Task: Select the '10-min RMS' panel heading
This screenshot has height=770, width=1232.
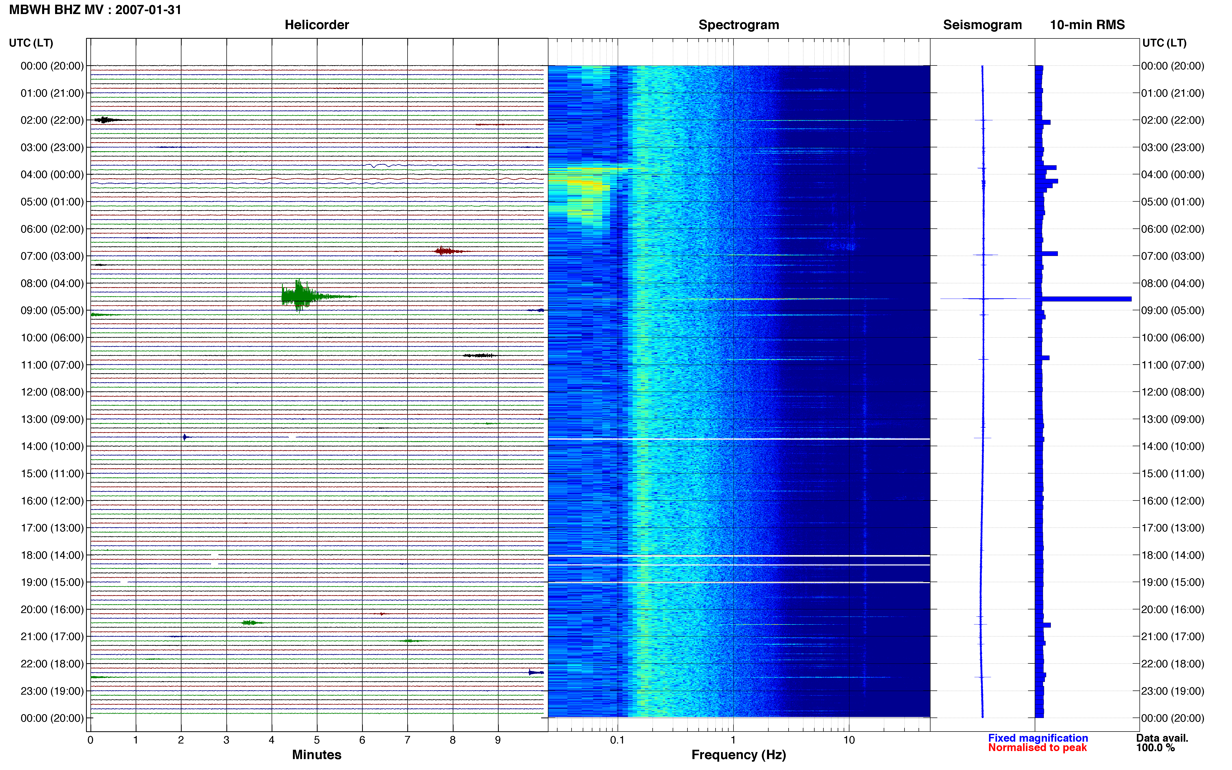Action: click(1087, 25)
